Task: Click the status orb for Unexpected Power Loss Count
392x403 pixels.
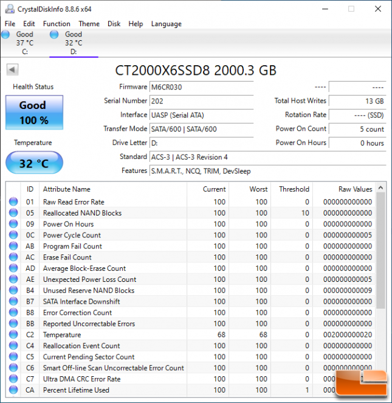Action: pyautogui.click(x=13, y=279)
